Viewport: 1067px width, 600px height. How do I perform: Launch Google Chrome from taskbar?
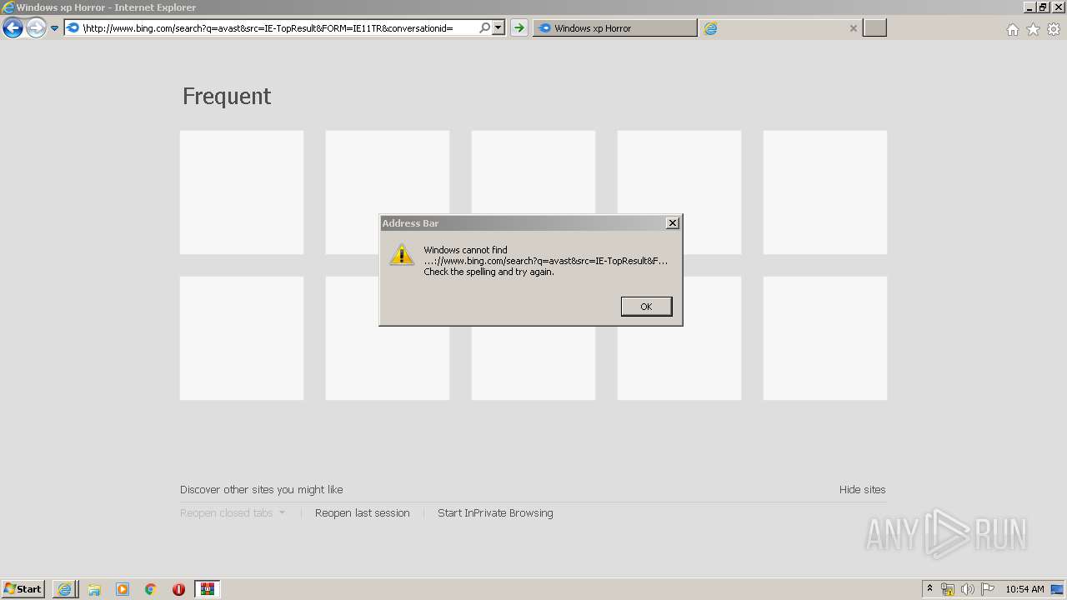point(150,589)
